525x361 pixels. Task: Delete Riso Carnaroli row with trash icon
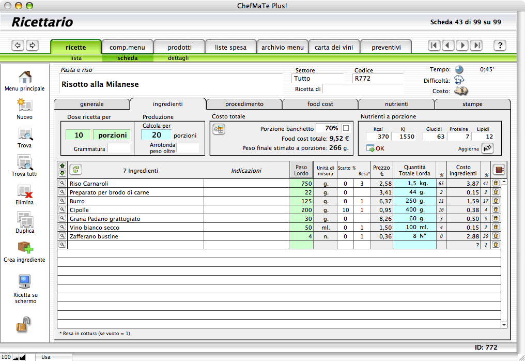495,184
